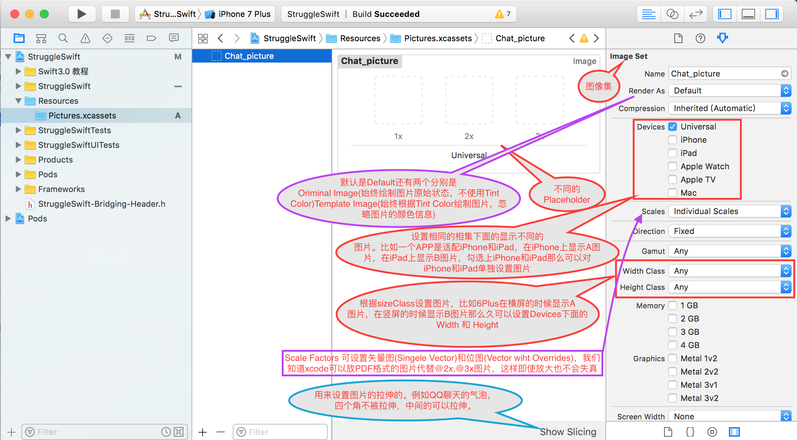This screenshot has width=797, height=440.
Task: Open the Screen Width dropdown
Action: pos(730,416)
